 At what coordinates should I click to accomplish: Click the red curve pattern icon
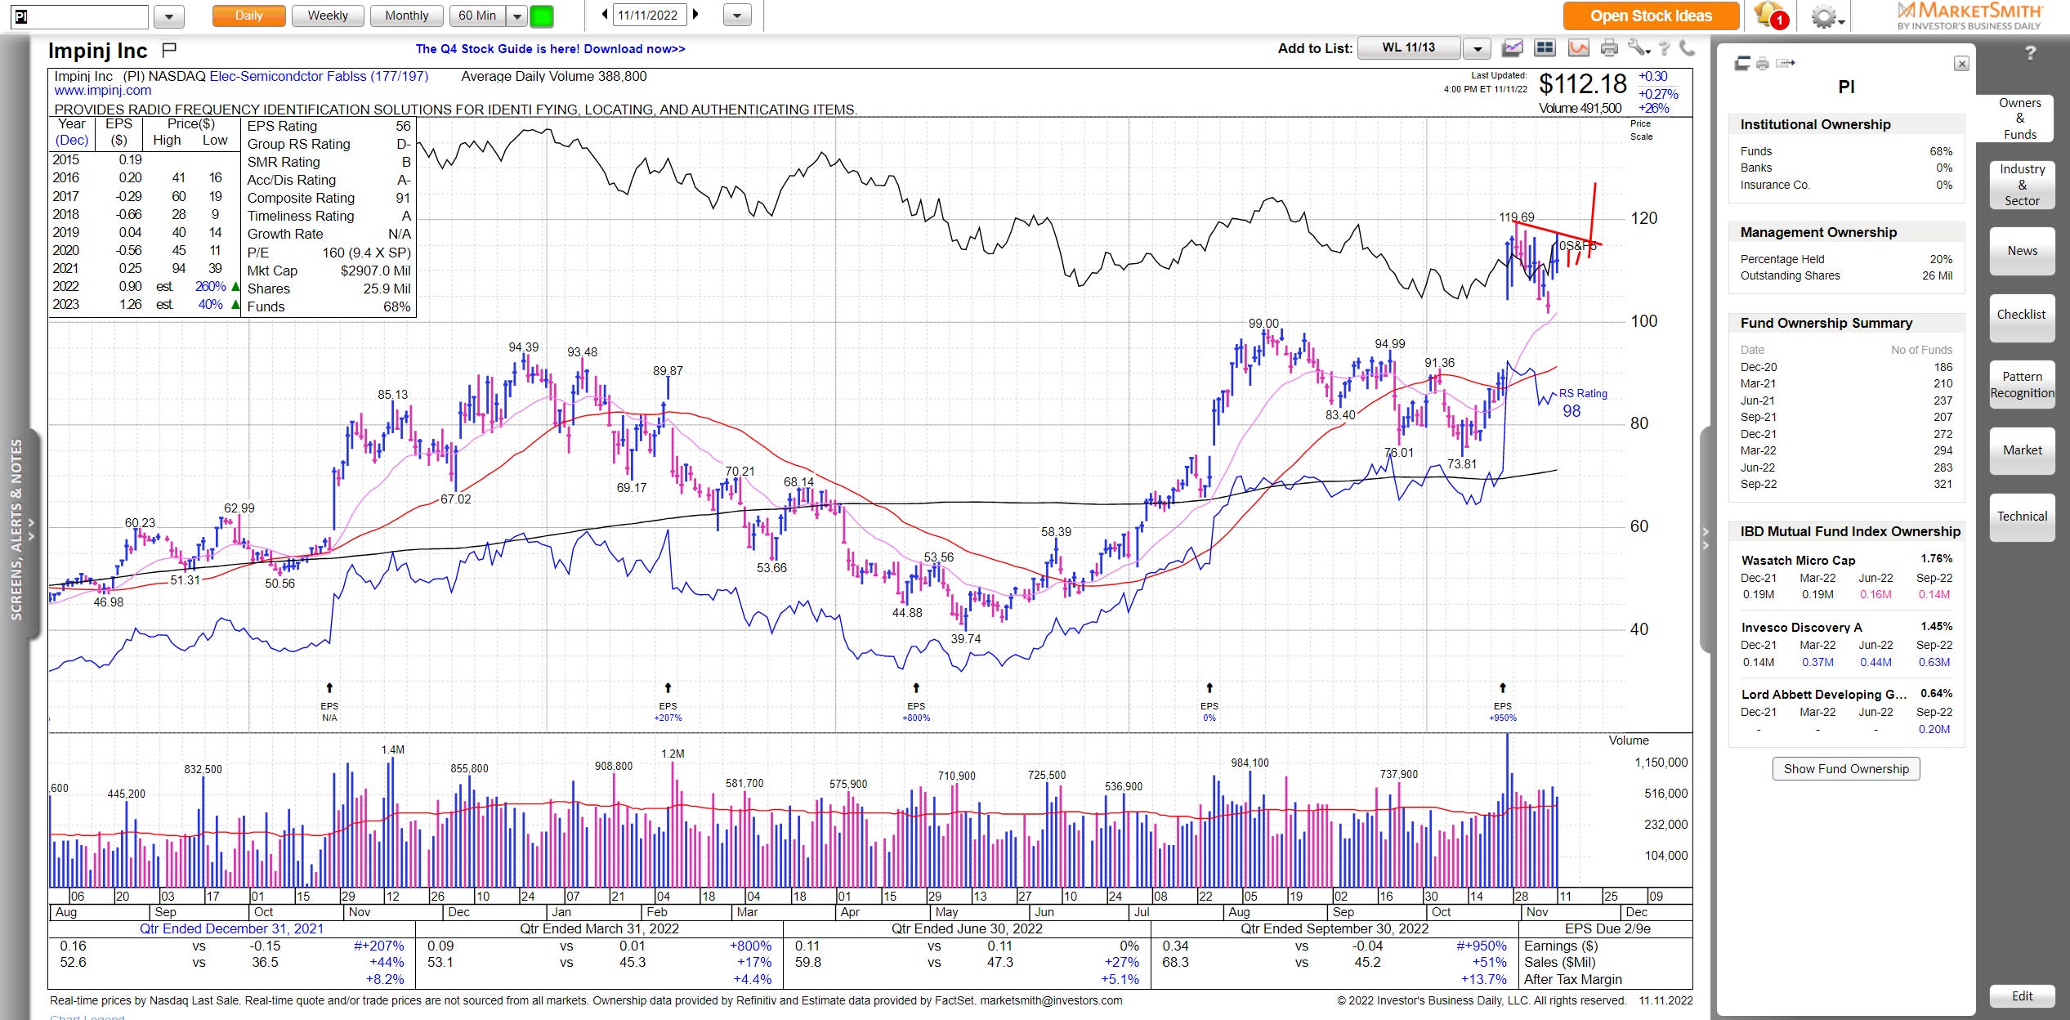(1578, 48)
